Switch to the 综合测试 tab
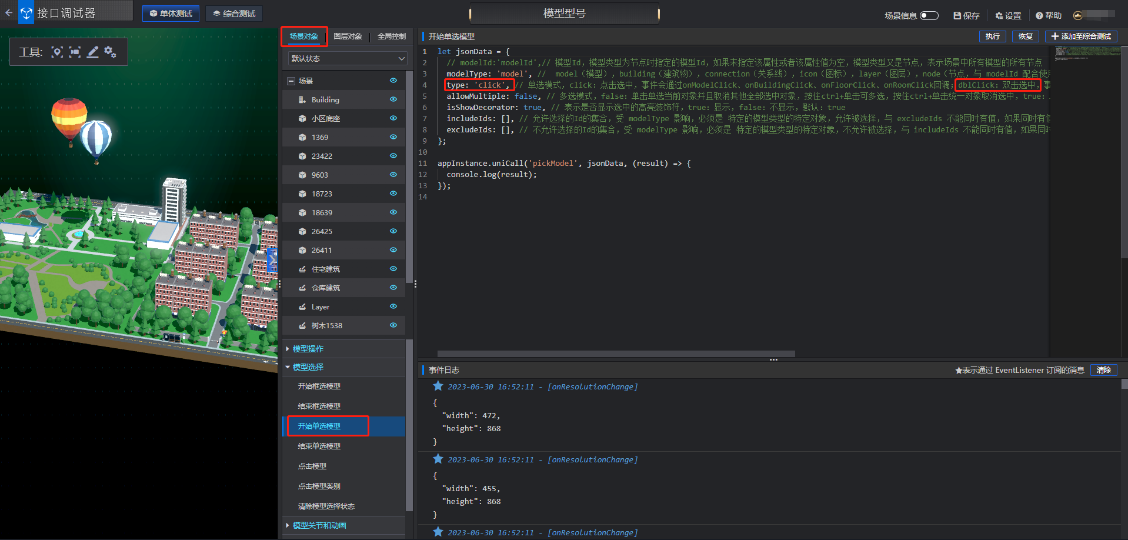This screenshot has width=1128, height=540. (234, 14)
